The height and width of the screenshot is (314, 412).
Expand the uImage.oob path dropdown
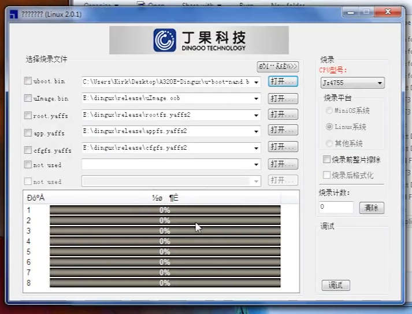pyautogui.click(x=256, y=99)
